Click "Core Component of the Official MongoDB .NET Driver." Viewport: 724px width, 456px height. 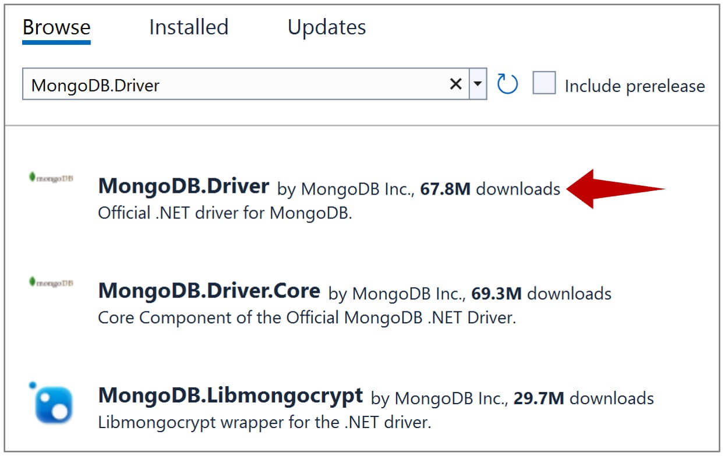(307, 318)
